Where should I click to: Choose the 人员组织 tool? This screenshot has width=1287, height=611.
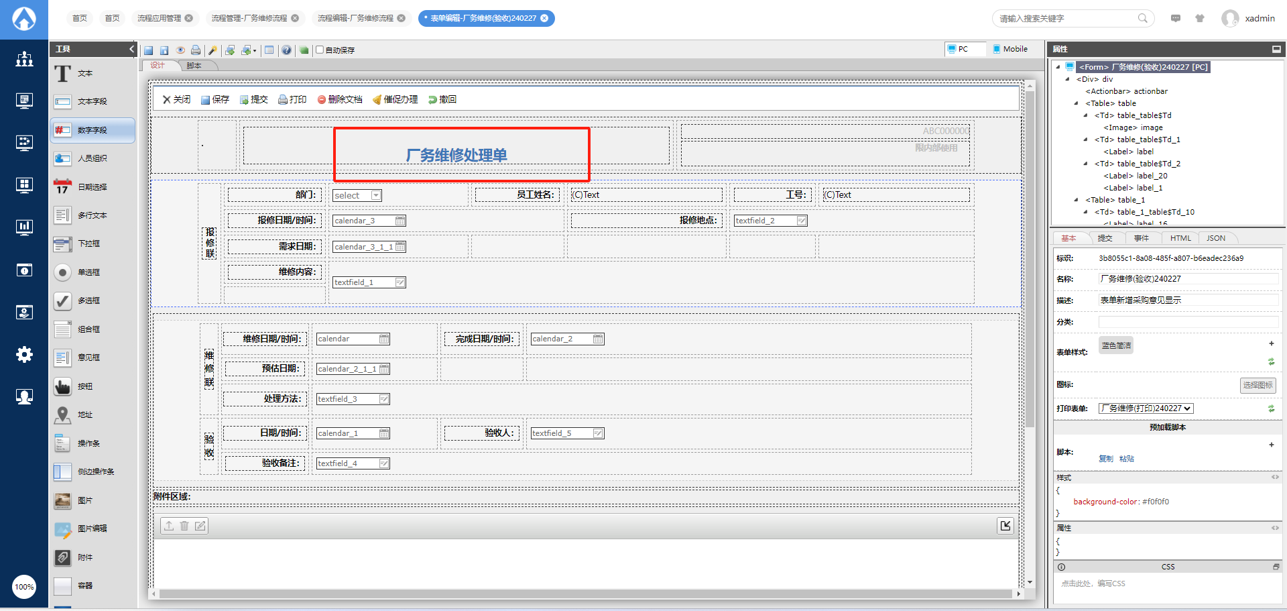click(x=93, y=159)
